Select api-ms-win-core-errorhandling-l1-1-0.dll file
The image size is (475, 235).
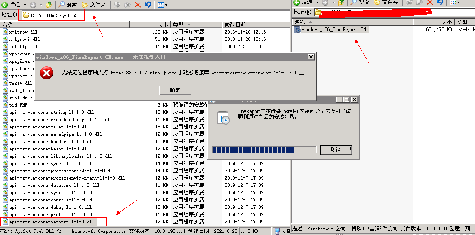pyautogui.click(x=61, y=120)
